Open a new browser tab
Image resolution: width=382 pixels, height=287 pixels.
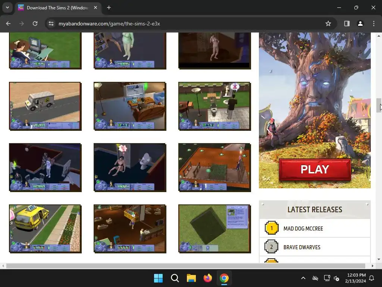(x=109, y=7)
